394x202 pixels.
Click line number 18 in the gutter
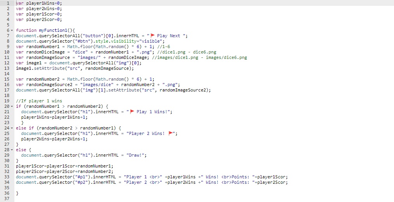[x=7, y=95]
